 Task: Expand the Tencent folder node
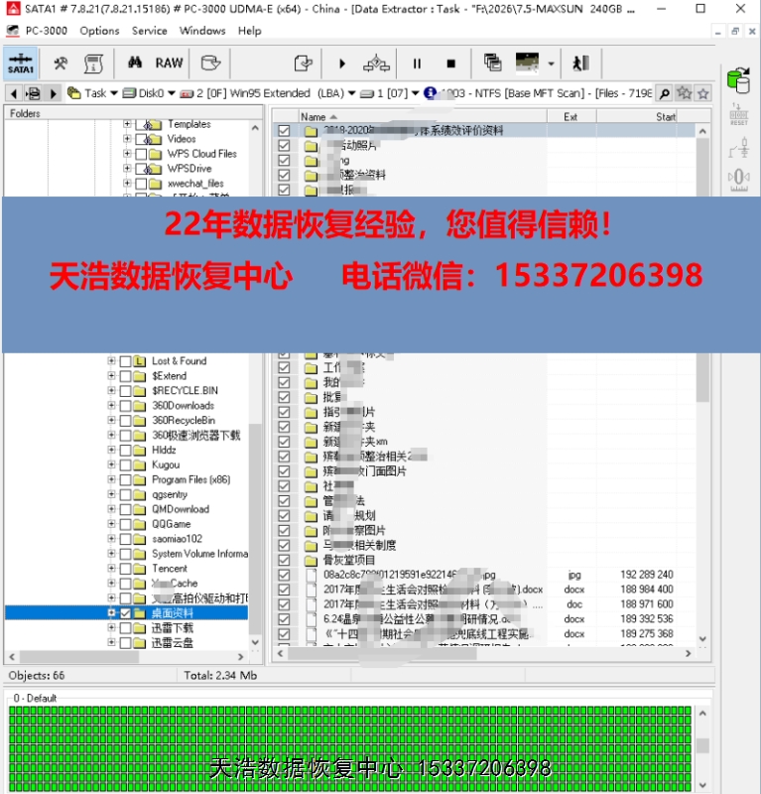111,569
